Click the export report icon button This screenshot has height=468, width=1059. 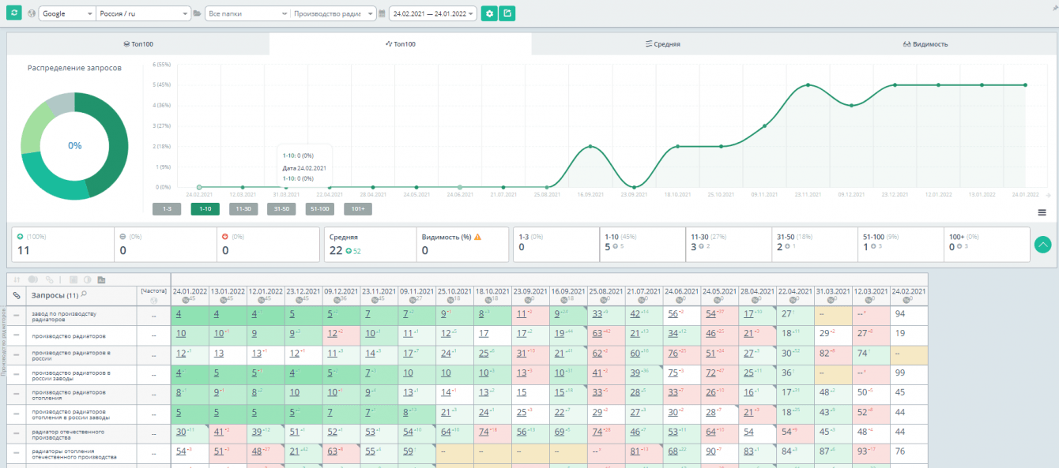coord(507,13)
